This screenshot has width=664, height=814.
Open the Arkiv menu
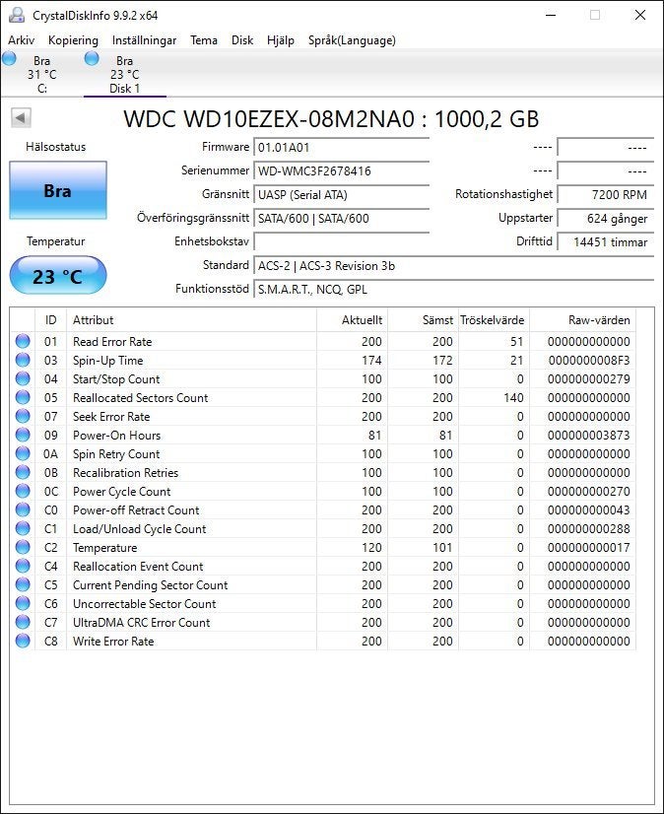coord(22,40)
